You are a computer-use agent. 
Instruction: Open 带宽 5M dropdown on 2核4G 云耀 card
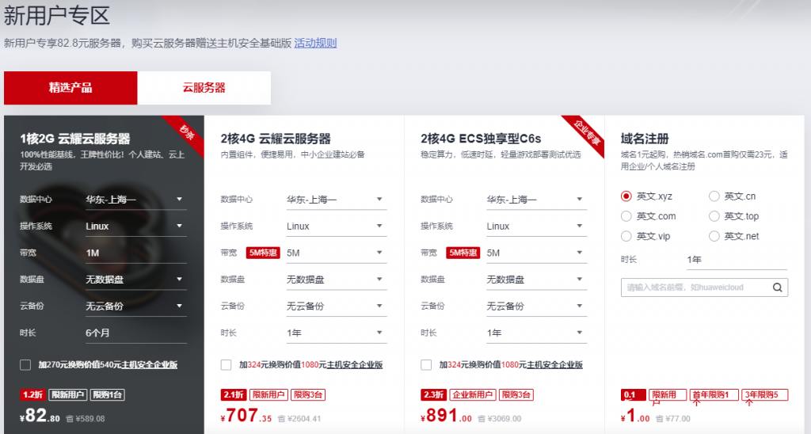(336, 253)
